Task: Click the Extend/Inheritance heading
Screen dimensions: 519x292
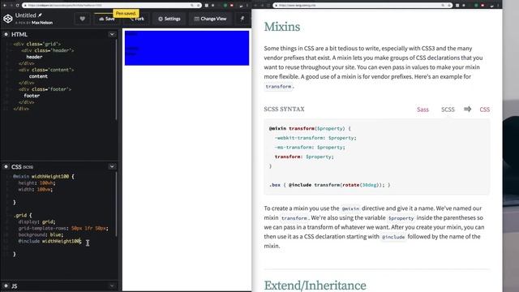Action: pos(315,285)
